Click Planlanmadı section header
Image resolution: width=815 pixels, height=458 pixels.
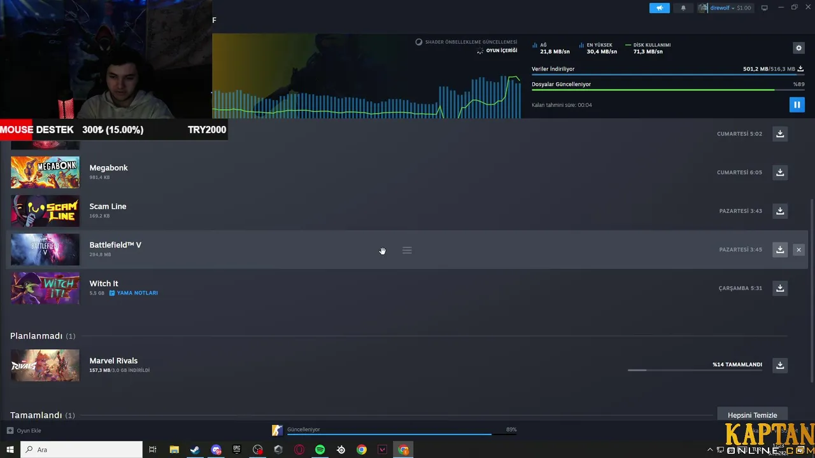[x=43, y=336]
